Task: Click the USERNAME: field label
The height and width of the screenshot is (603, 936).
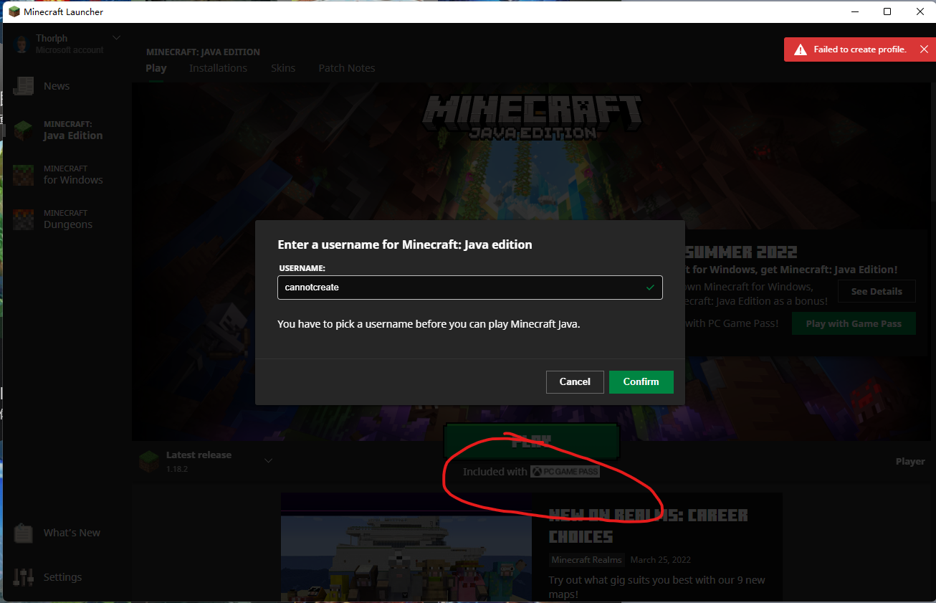Action: click(x=302, y=268)
